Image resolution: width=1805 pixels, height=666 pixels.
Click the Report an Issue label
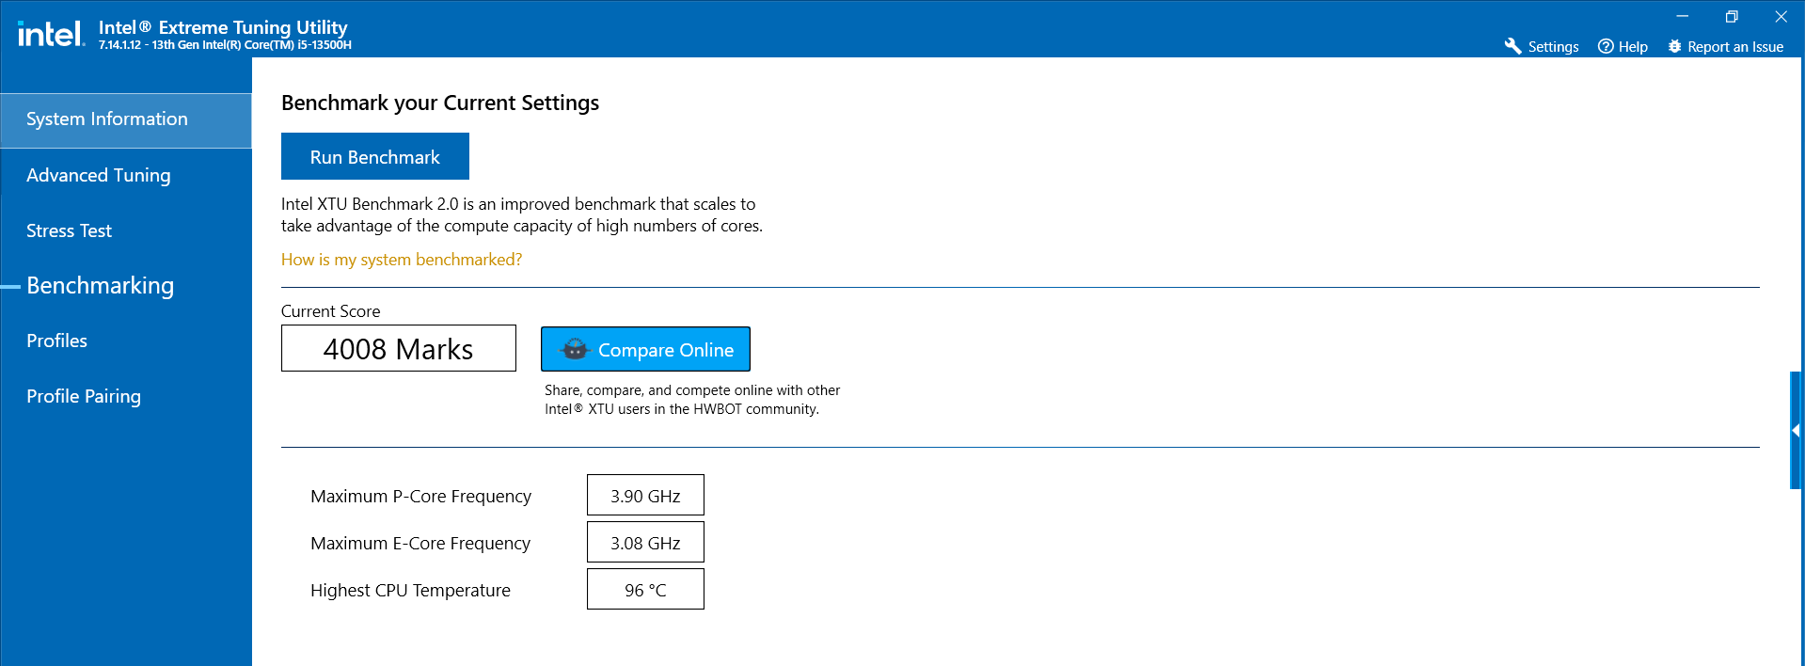pos(1735,46)
